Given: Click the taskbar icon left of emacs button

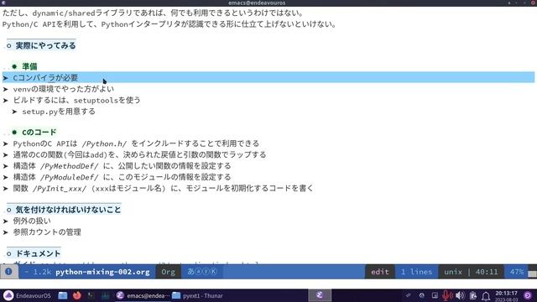Looking at the screenshot, I should tap(105, 295).
